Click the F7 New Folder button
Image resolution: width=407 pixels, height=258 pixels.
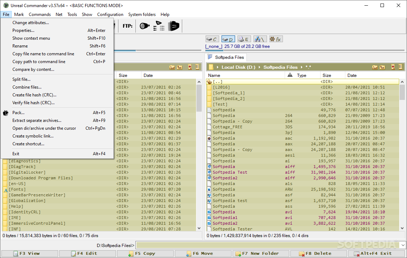[x=261, y=254]
